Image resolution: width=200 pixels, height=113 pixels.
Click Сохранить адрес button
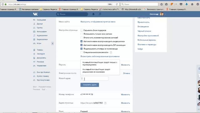tap(90, 85)
